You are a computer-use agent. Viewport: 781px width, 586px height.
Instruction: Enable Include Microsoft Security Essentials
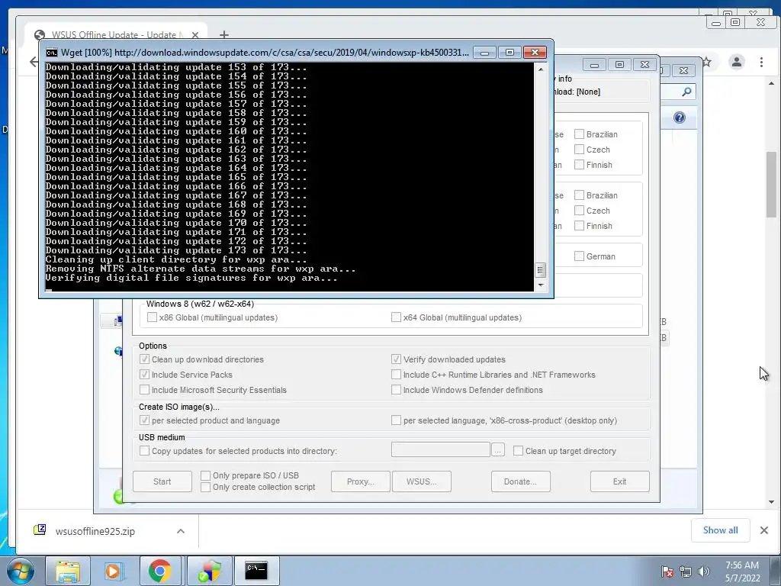pos(144,390)
